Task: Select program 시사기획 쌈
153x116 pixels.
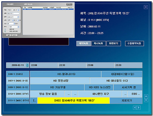Action: click(x=128, y=87)
